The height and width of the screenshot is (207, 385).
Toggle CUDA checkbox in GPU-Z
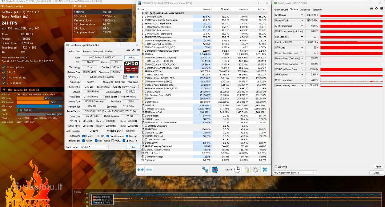[96, 136]
